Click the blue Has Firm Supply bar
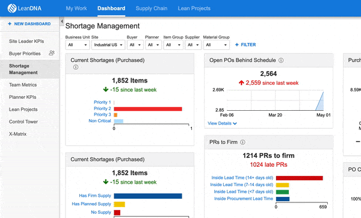Screen dimensions: 361x218 [148, 196]
